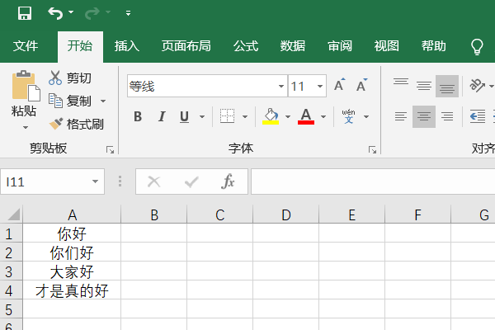495x330 pixels.
Task: Open the font size dropdown arrow
Action: [x=320, y=86]
